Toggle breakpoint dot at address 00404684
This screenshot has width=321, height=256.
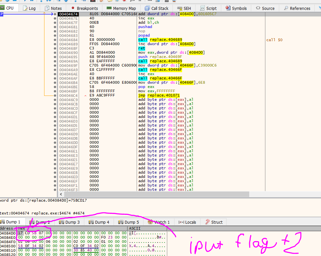55,40
